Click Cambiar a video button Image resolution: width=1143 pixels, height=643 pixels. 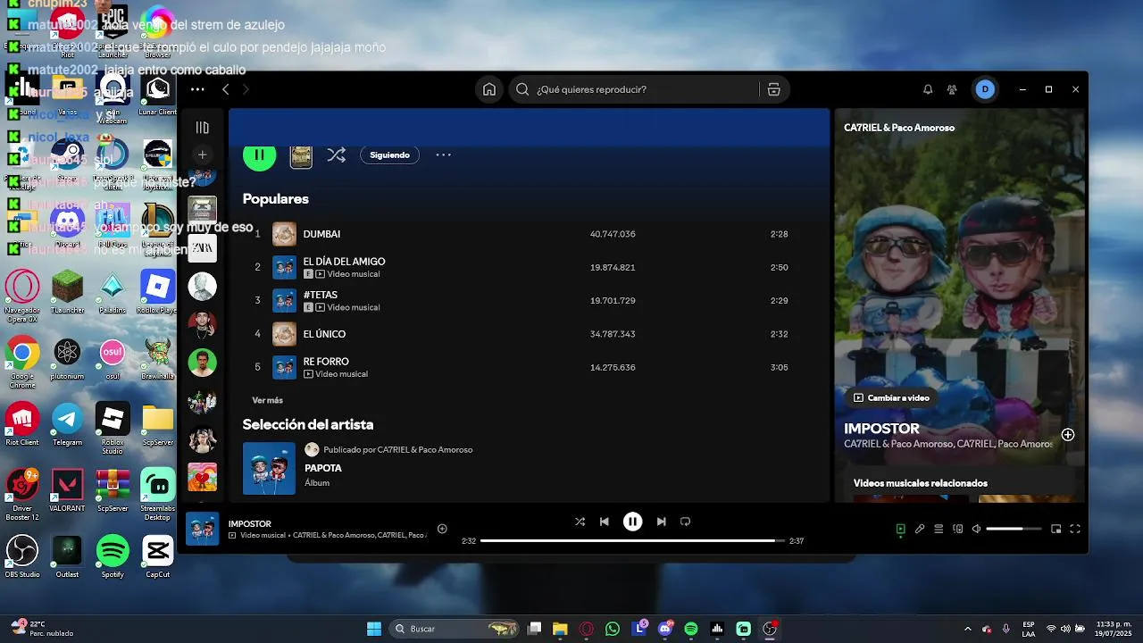click(891, 397)
